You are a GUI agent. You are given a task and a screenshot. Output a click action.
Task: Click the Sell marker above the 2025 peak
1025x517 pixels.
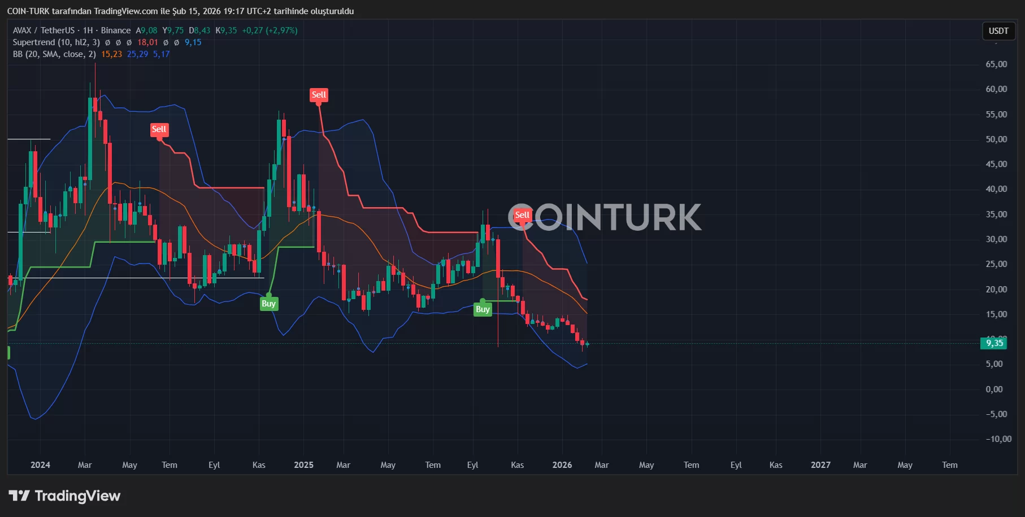pos(319,95)
